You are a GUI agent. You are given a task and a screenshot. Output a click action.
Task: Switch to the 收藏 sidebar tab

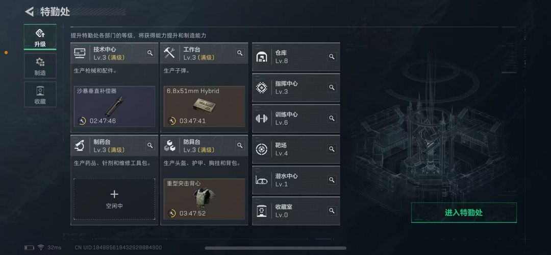40,95
